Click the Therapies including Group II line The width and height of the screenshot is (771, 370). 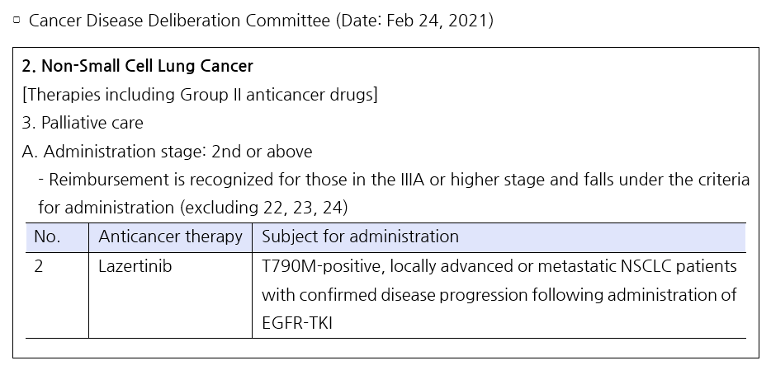click(200, 94)
